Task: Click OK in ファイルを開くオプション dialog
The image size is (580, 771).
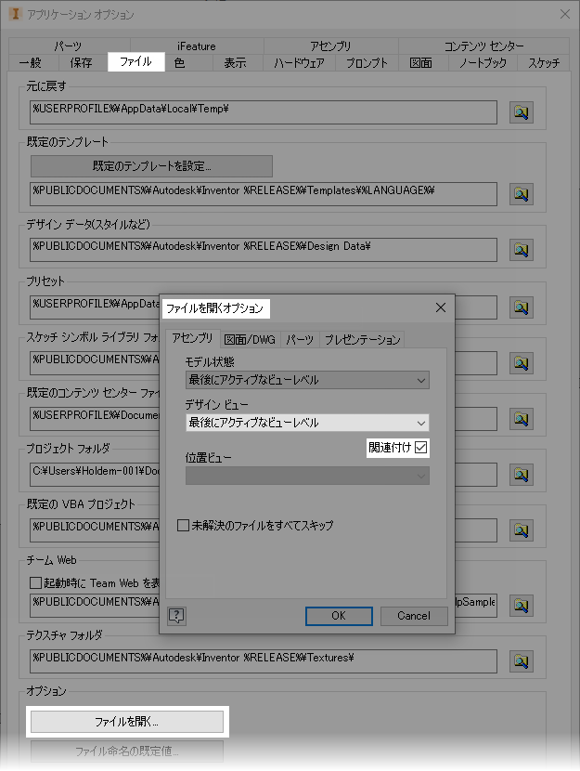Action: pos(339,616)
